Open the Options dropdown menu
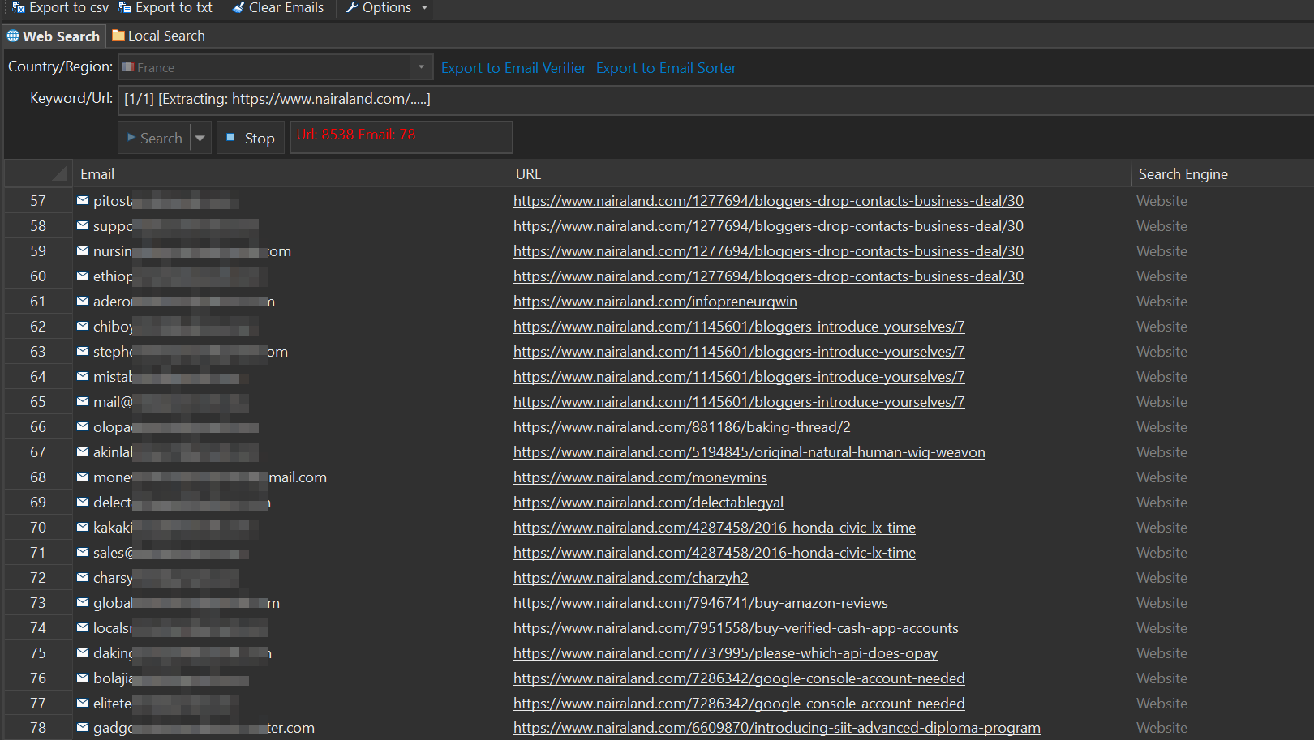Screen dimensions: 1314x740 [x=386, y=7]
